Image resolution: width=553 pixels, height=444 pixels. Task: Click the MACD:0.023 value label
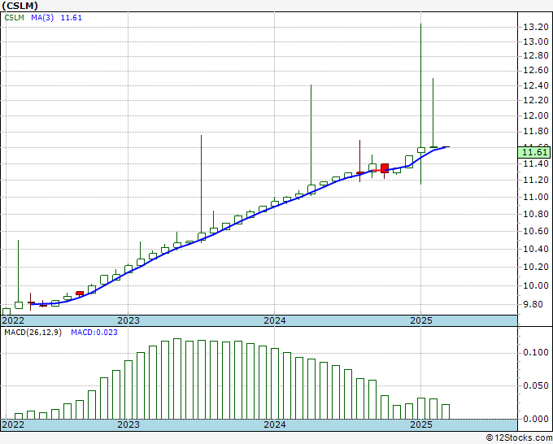click(94, 333)
